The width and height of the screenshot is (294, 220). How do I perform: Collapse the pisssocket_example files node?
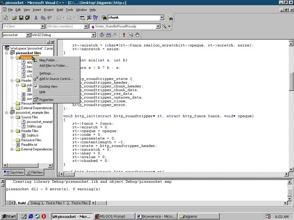pyautogui.click(x=7, y=113)
